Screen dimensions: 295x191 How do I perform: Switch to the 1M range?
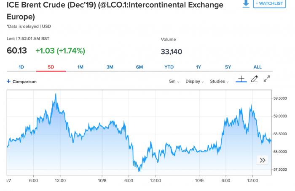(x=80, y=67)
